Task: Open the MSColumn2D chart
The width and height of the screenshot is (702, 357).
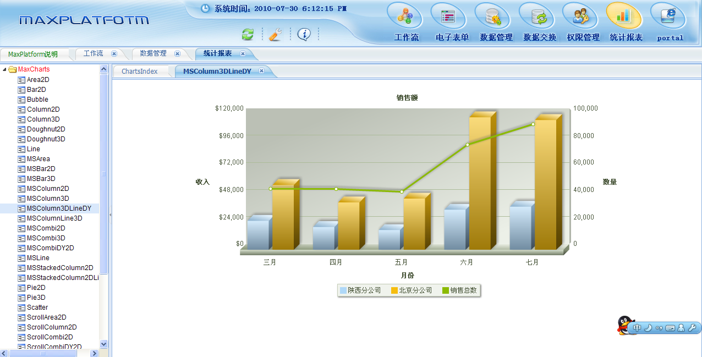Action: click(48, 189)
